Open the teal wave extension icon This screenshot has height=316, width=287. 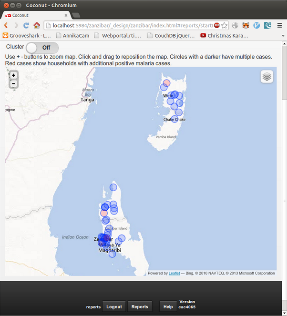[267, 25]
